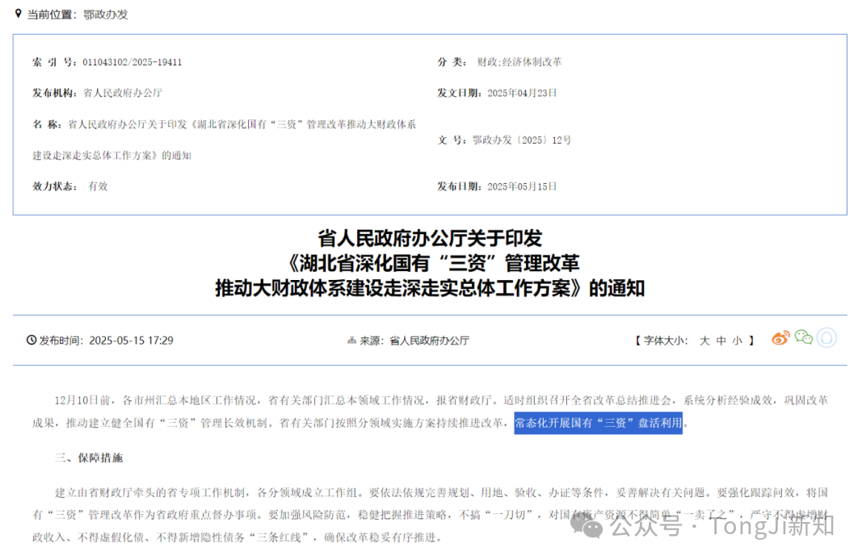Share the article to Weibo
Screen dimensions: 862x560
point(780,338)
